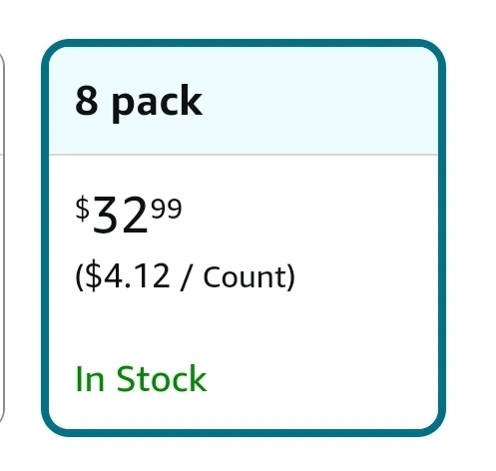Select the partially visible option card at left

pos(2,237)
